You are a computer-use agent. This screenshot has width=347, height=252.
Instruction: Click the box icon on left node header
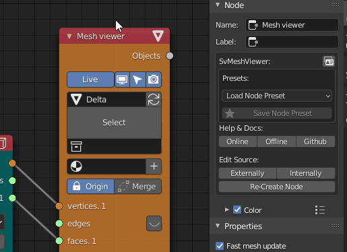pos(3,144)
